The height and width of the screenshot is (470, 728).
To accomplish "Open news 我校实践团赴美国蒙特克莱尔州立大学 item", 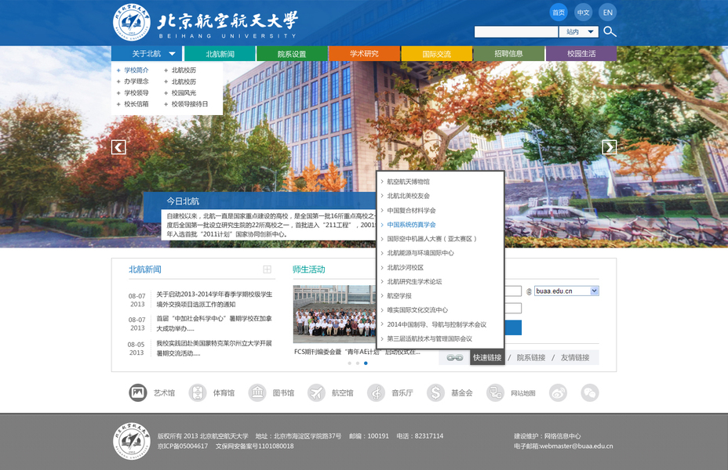I will pyautogui.click(x=214, y=349).
